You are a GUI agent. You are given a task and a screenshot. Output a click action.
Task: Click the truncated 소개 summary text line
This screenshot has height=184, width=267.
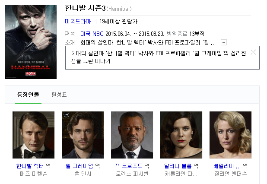point(148,42)
